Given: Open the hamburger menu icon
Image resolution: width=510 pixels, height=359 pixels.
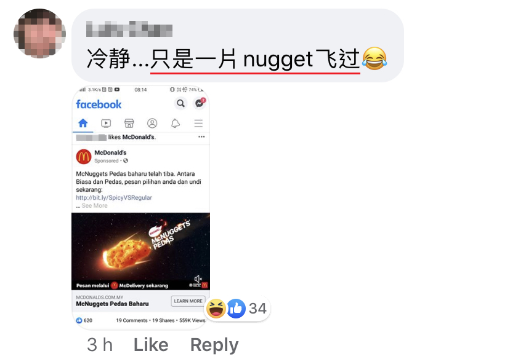Looking at the screenshot, I should [x=198, y=124].
